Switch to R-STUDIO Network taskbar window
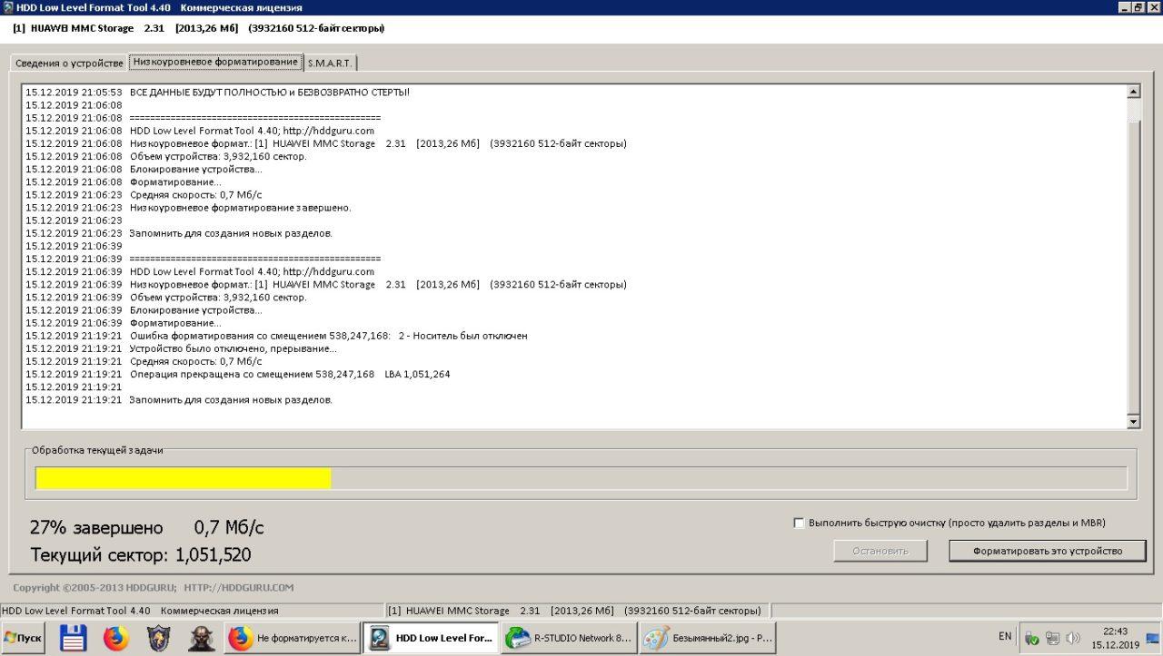1163x656 pixels. point(569,638)
